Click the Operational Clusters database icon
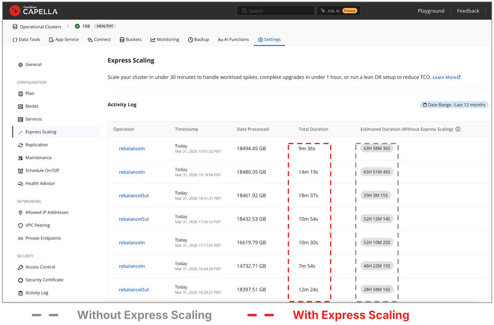 point(15,27)
